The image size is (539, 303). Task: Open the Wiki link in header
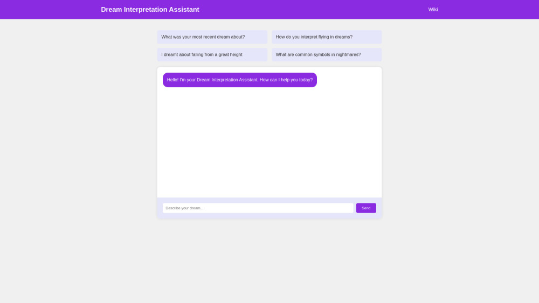point(433,10)
